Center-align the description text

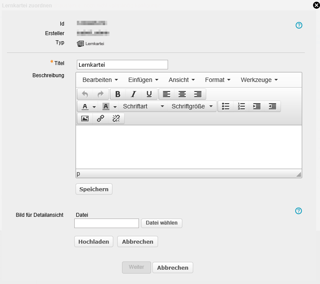(182, 94)
